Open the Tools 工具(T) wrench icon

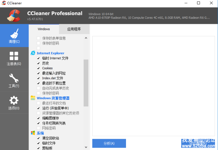14,78
